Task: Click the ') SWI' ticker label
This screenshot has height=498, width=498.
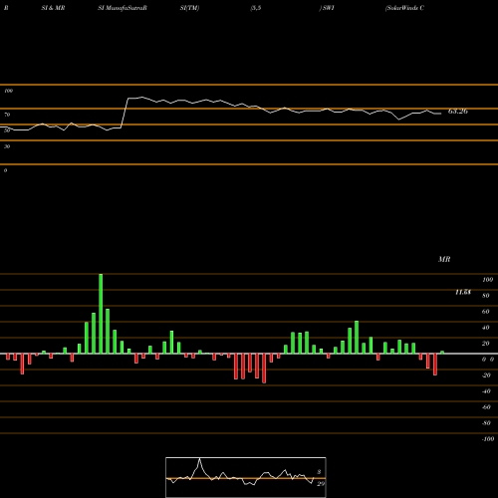Action: coord(327,8)
